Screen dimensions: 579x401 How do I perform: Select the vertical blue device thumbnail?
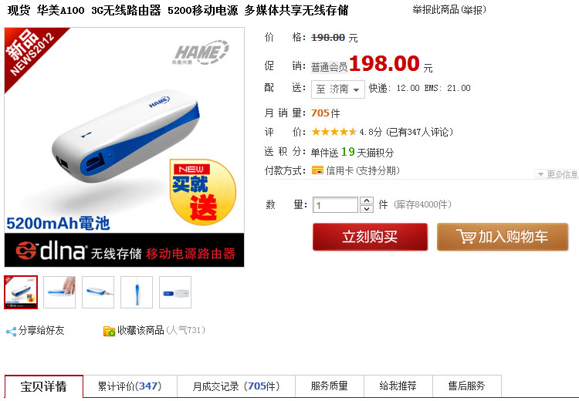pos(137,292)
